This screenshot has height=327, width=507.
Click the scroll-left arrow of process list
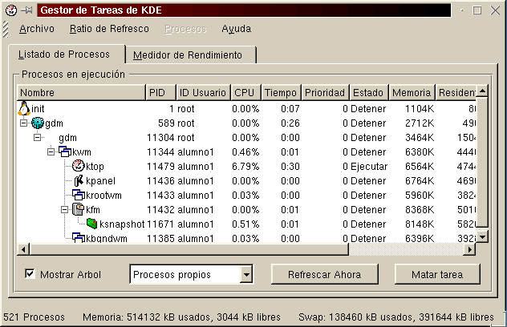pos(23,249)
